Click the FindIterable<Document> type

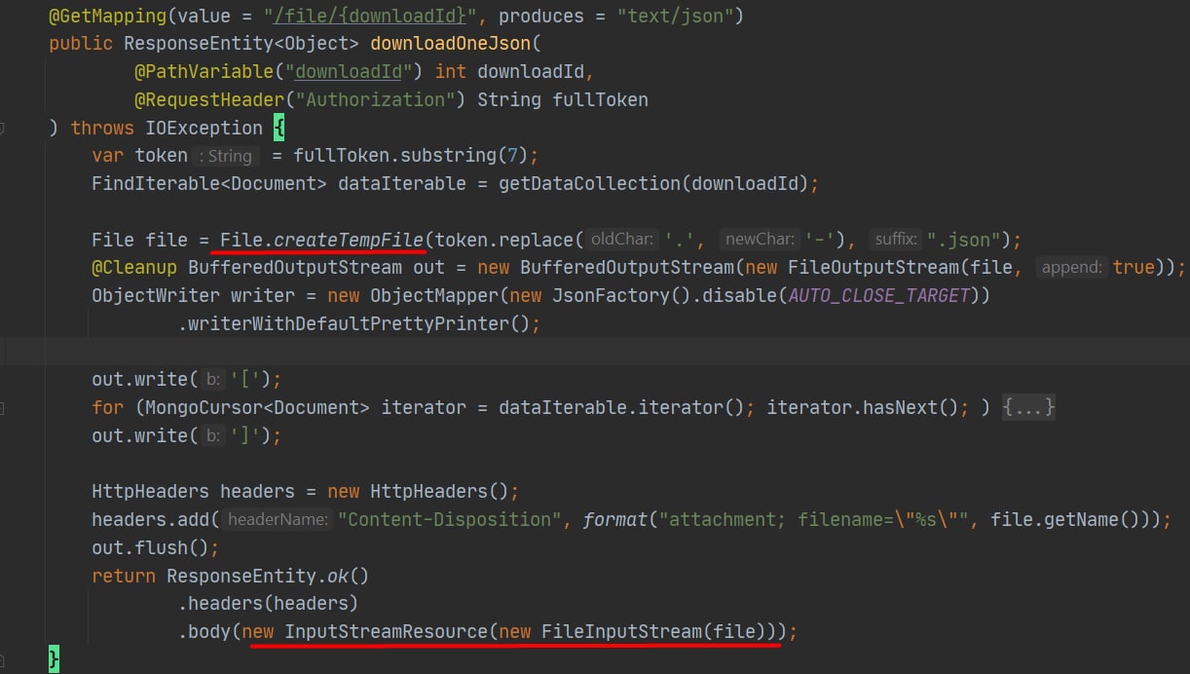pyautogui.click(x=209, y=183)
